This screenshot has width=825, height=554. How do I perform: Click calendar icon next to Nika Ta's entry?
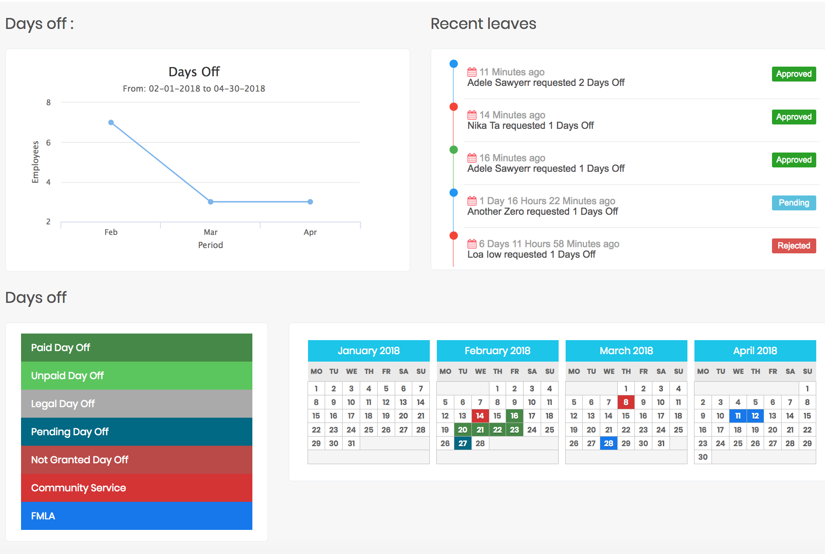pyautogui.click(x=472, y=114)
